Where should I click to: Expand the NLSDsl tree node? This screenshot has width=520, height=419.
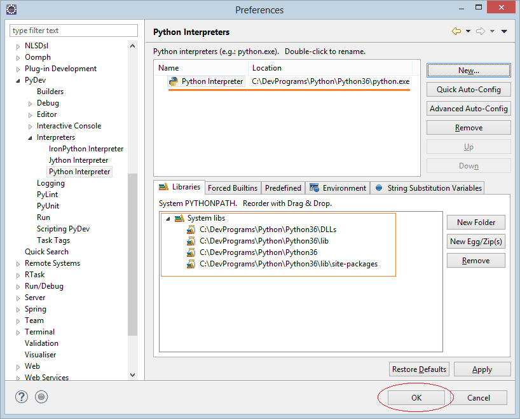(x=18, y=46)
